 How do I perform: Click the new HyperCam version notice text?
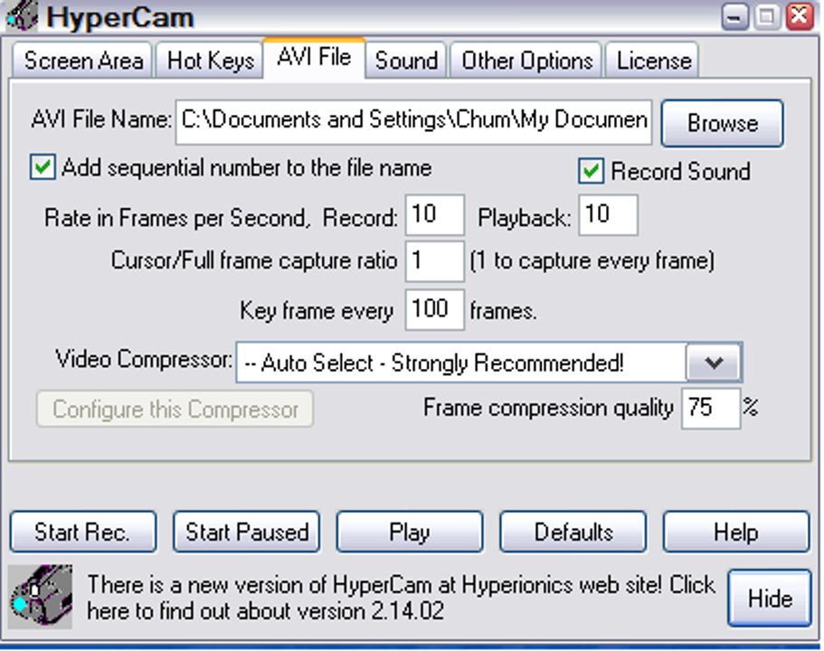pos(401,598)
